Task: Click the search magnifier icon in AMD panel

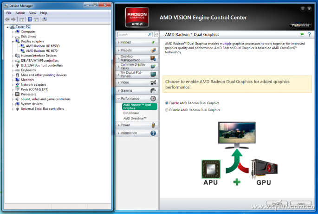Action: 149,35
